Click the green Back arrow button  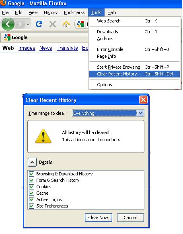click(8, 24)
